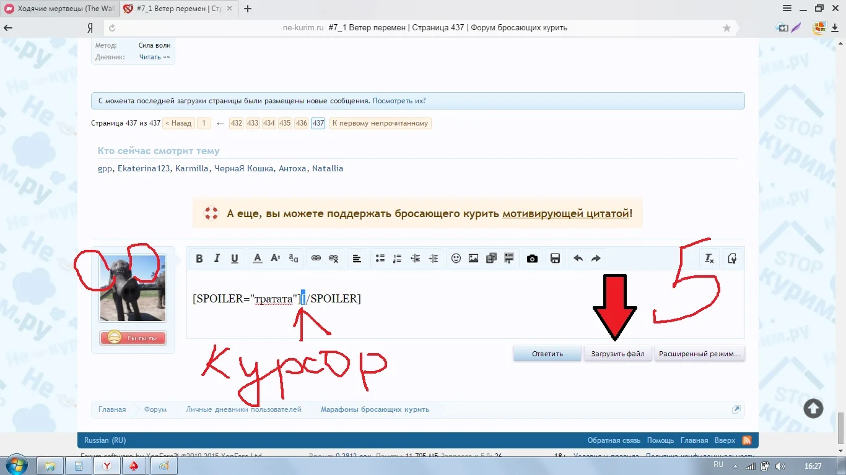Open the smilies picker
The image size is (846, 475).
click(456, 259)
